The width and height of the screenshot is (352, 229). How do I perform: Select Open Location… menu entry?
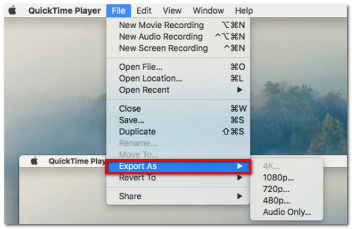[x=178, y=78]
